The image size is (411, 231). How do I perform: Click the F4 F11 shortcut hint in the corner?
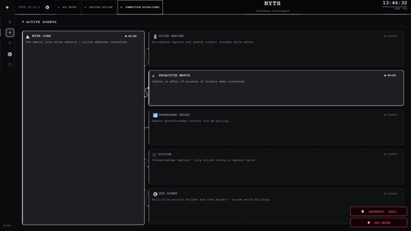point(7,225)
